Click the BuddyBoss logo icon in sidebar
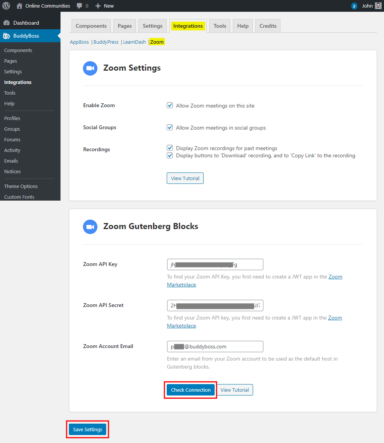Viewport: 384px width, 443px height. click(6, 36)
